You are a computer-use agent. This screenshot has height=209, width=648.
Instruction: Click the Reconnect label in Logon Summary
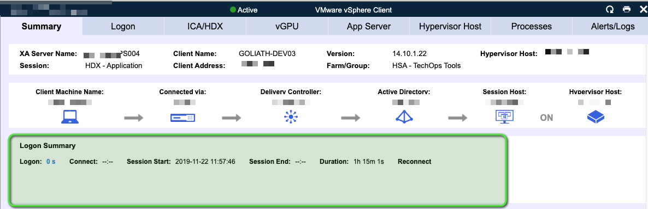click(415, 162)
